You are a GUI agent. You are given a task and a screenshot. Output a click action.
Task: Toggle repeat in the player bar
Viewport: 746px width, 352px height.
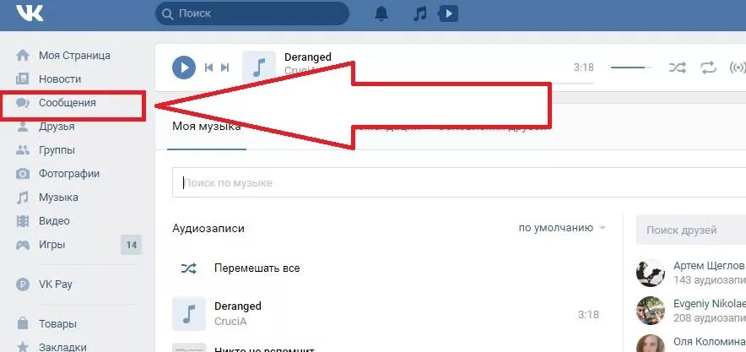pyautogui.click(x=708, y=68)
